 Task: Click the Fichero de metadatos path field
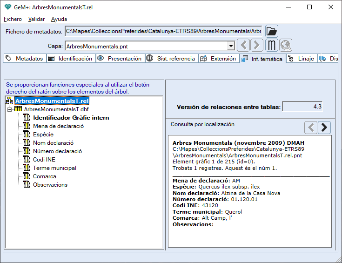(x=163, y=32)
